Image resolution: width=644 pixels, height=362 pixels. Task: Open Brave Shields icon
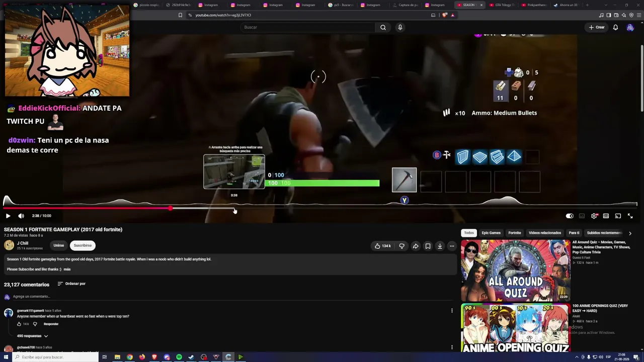click(445, 15)
